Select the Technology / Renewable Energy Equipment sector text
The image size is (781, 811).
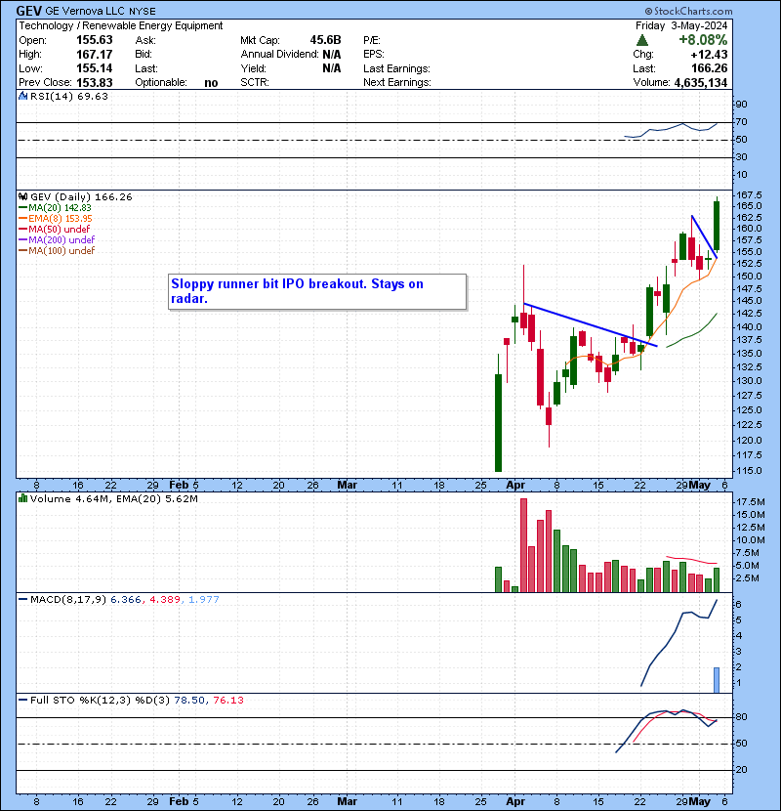(x=121, y=25)
